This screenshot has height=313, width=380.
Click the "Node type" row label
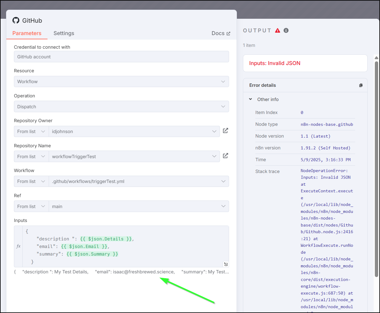coord(267,124)
